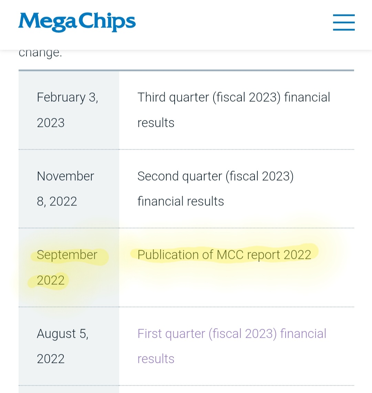Click 'results' ending the Third quarter entry
This screenshot has height=393, width=372.
pos(156,123)
